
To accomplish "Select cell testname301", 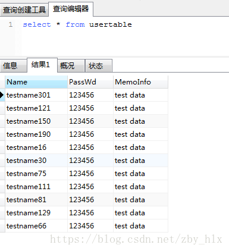I will pyautogui.click(x=36, y=95).
